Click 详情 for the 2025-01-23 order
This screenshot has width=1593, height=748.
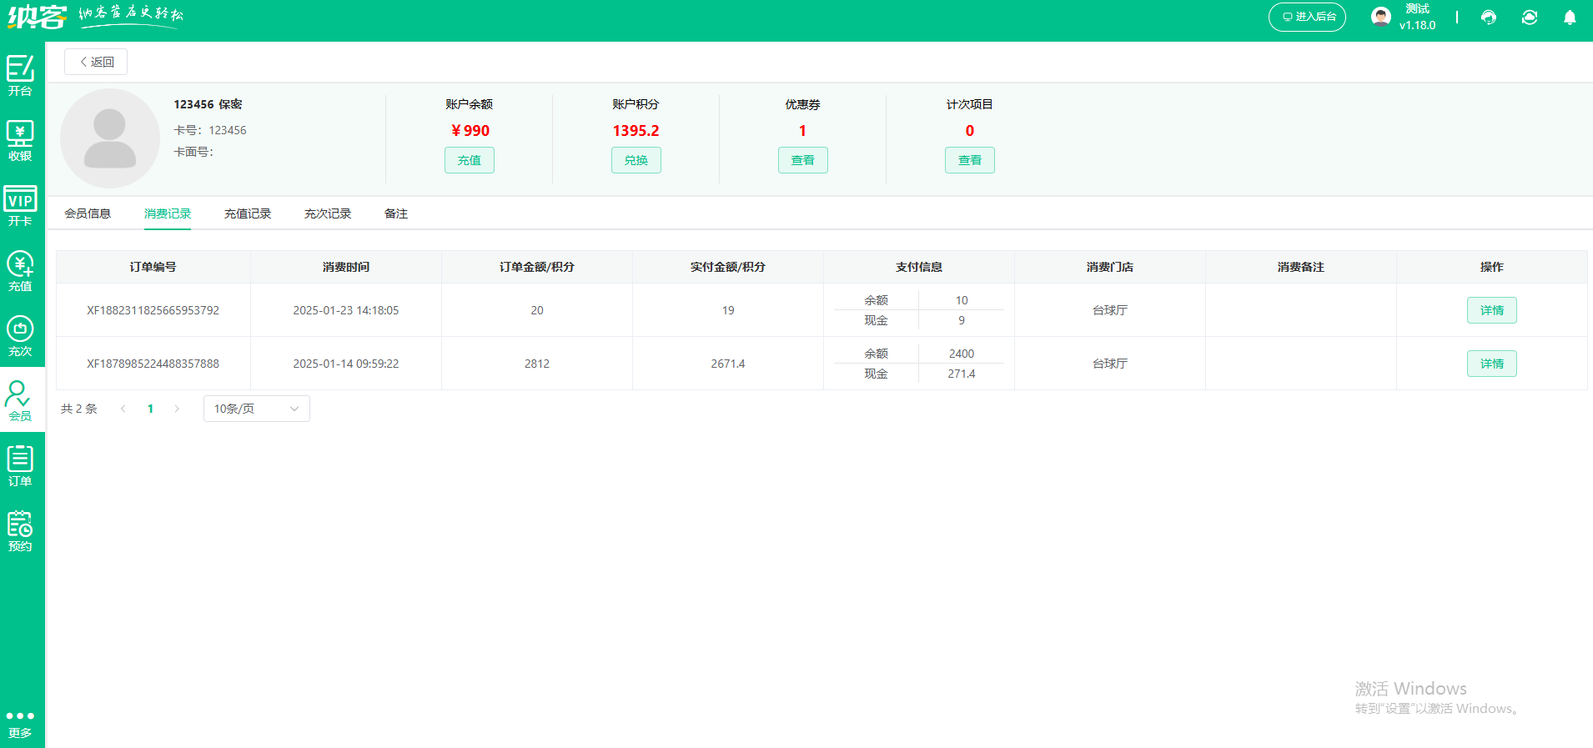click(1491, 310)
